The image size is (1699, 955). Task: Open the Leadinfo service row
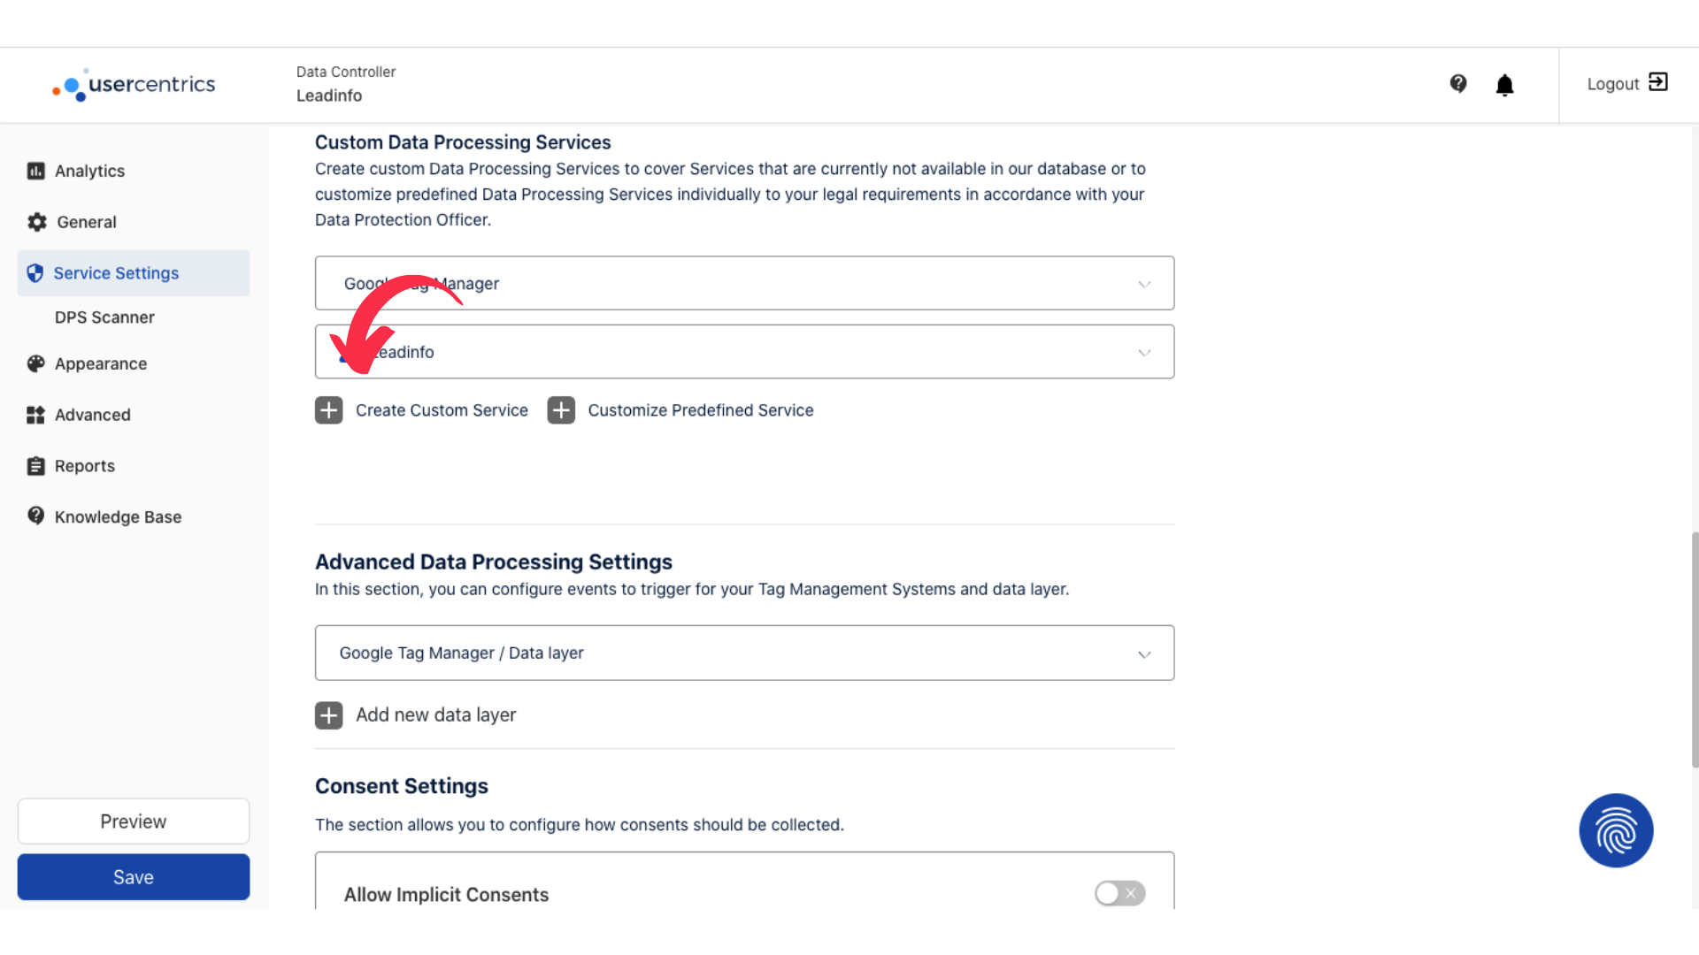coord(744,352)
